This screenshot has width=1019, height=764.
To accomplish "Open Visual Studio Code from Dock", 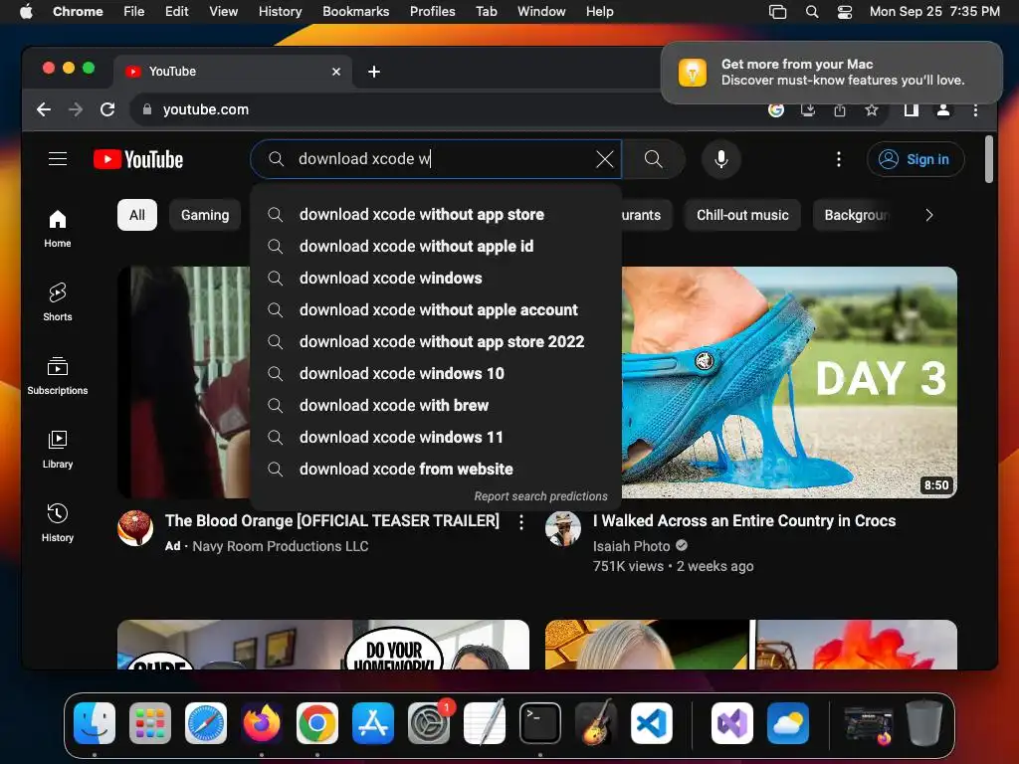I will (651, 723).
